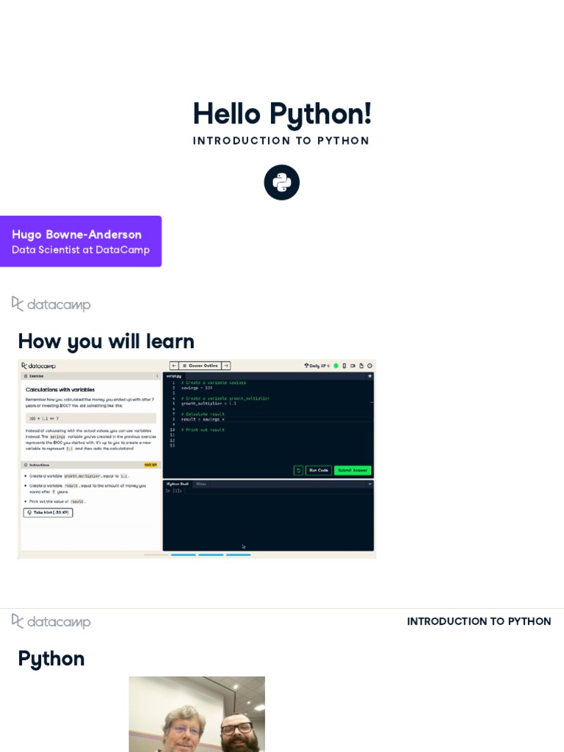The height and width of the screenshot is (752, 564).
Task: Click the Take Hint (-30 XP) button
Action: pos(48,512)
